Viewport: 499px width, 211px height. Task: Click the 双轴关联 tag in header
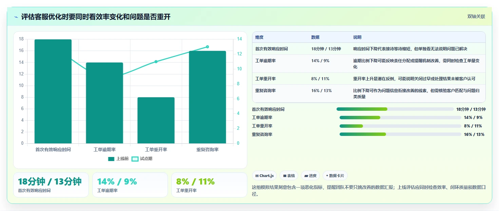[x=476, y=17]
